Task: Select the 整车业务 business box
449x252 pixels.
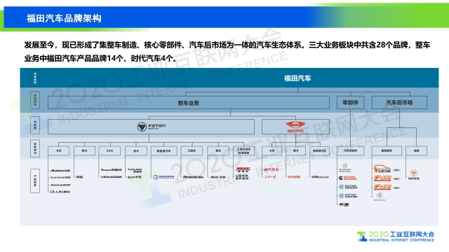Action: tap(189, 103)
